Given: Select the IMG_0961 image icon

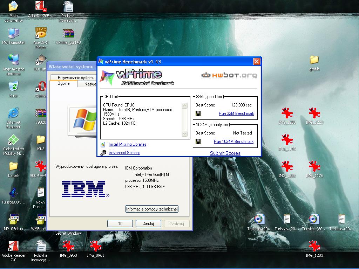Looking at the screenshot, I should coord(95,249).
